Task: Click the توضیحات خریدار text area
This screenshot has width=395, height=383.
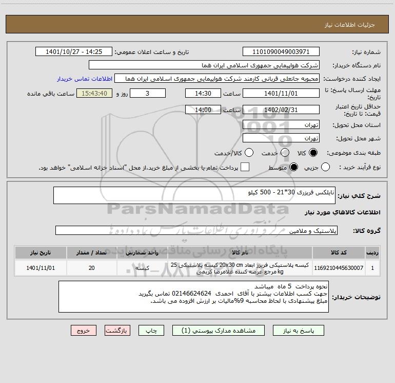Action: pos(193,297)
